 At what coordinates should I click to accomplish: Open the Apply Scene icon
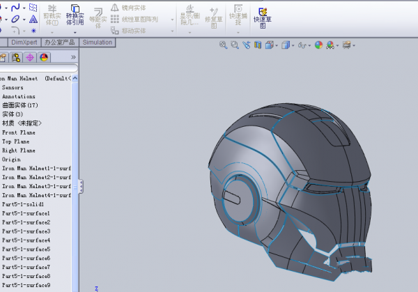coord(331,45)
